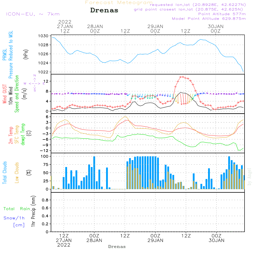Click the '0.8' precipitation tick value
The height and width of the screenshot is (255, 255).
click(45, 200)
